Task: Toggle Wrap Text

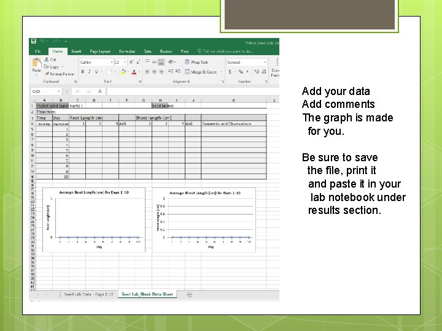Action: pyautogui.click(x=196, y=62)
